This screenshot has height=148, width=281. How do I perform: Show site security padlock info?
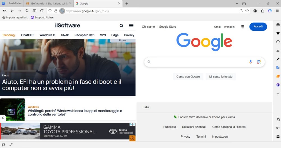56,11
